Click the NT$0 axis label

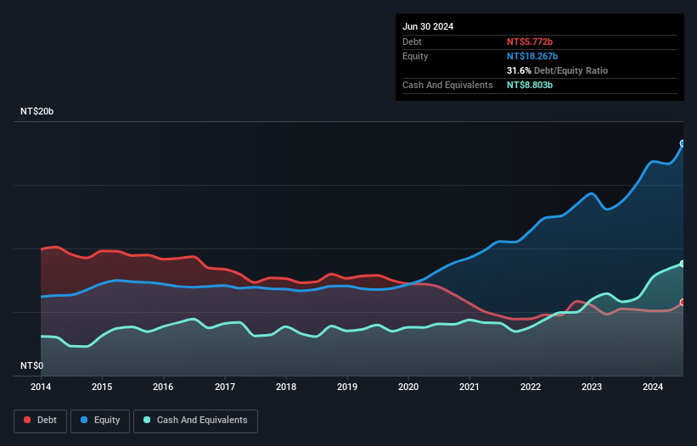click(x=32, y=365)
